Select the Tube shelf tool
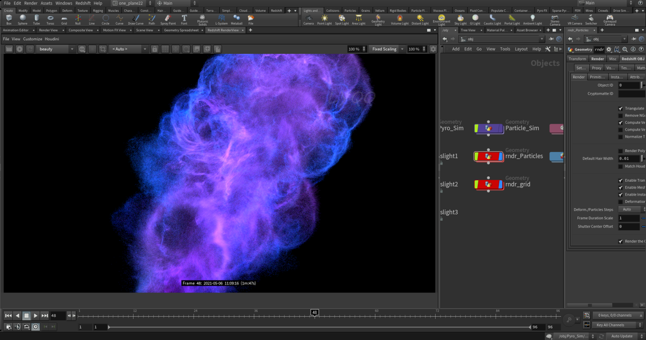 (x=37, y=20)
